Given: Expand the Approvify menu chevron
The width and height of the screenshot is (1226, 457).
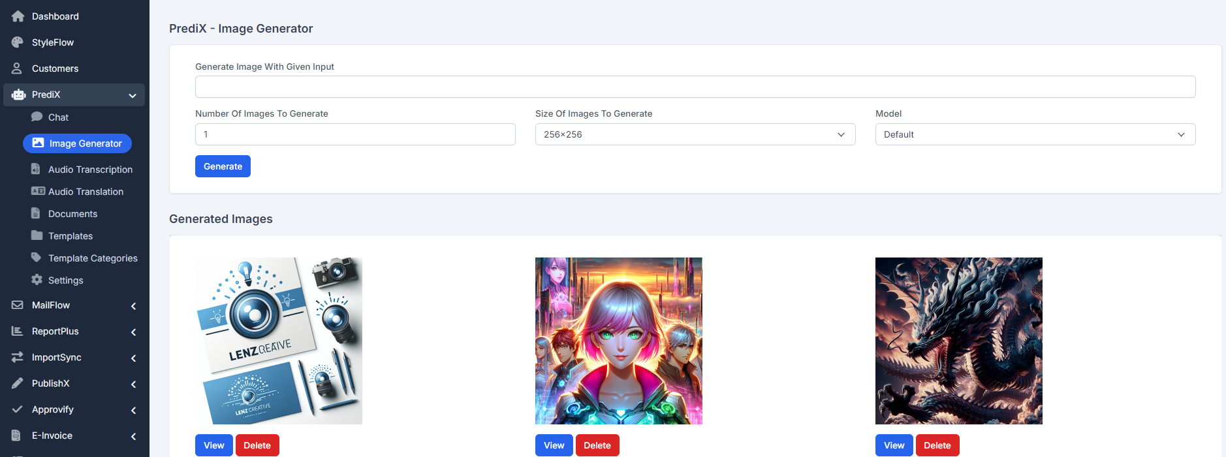Looking at the screenshot, I should (x=133, y=410).
